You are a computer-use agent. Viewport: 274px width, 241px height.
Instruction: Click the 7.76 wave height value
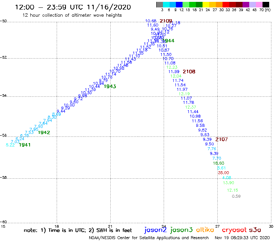pyautogui.click(x=212, y=149)
